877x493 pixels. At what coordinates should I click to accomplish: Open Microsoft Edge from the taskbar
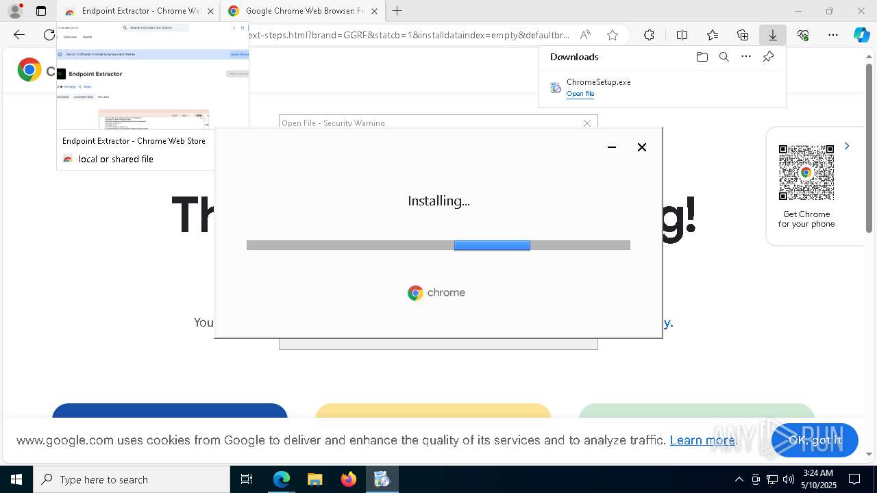[282, 479]
